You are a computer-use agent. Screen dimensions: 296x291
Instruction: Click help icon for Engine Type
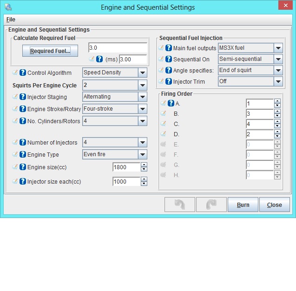pos(23,154)
